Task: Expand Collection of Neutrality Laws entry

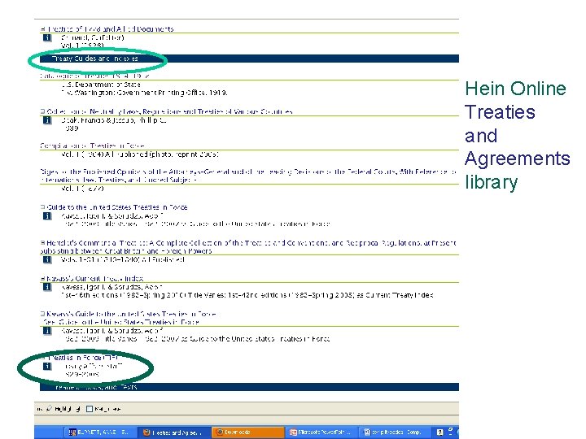Action: [x=43, y=111]
